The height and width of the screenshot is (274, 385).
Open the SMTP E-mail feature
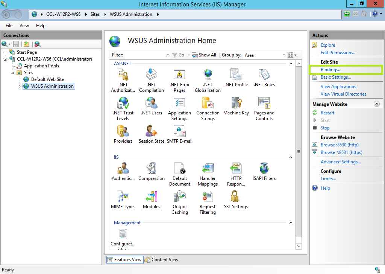tap(179, 134)
